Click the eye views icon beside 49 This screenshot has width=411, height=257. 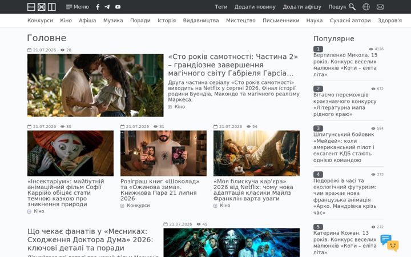point(199,224)
